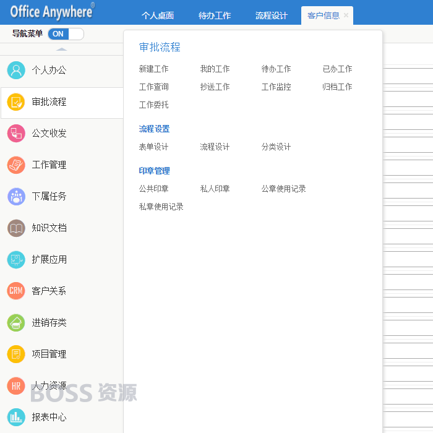The height and width of the screenshot is (433, 433).
Task: Open 表单设计 under 流程设置
Action: click(x=154, y=147)
